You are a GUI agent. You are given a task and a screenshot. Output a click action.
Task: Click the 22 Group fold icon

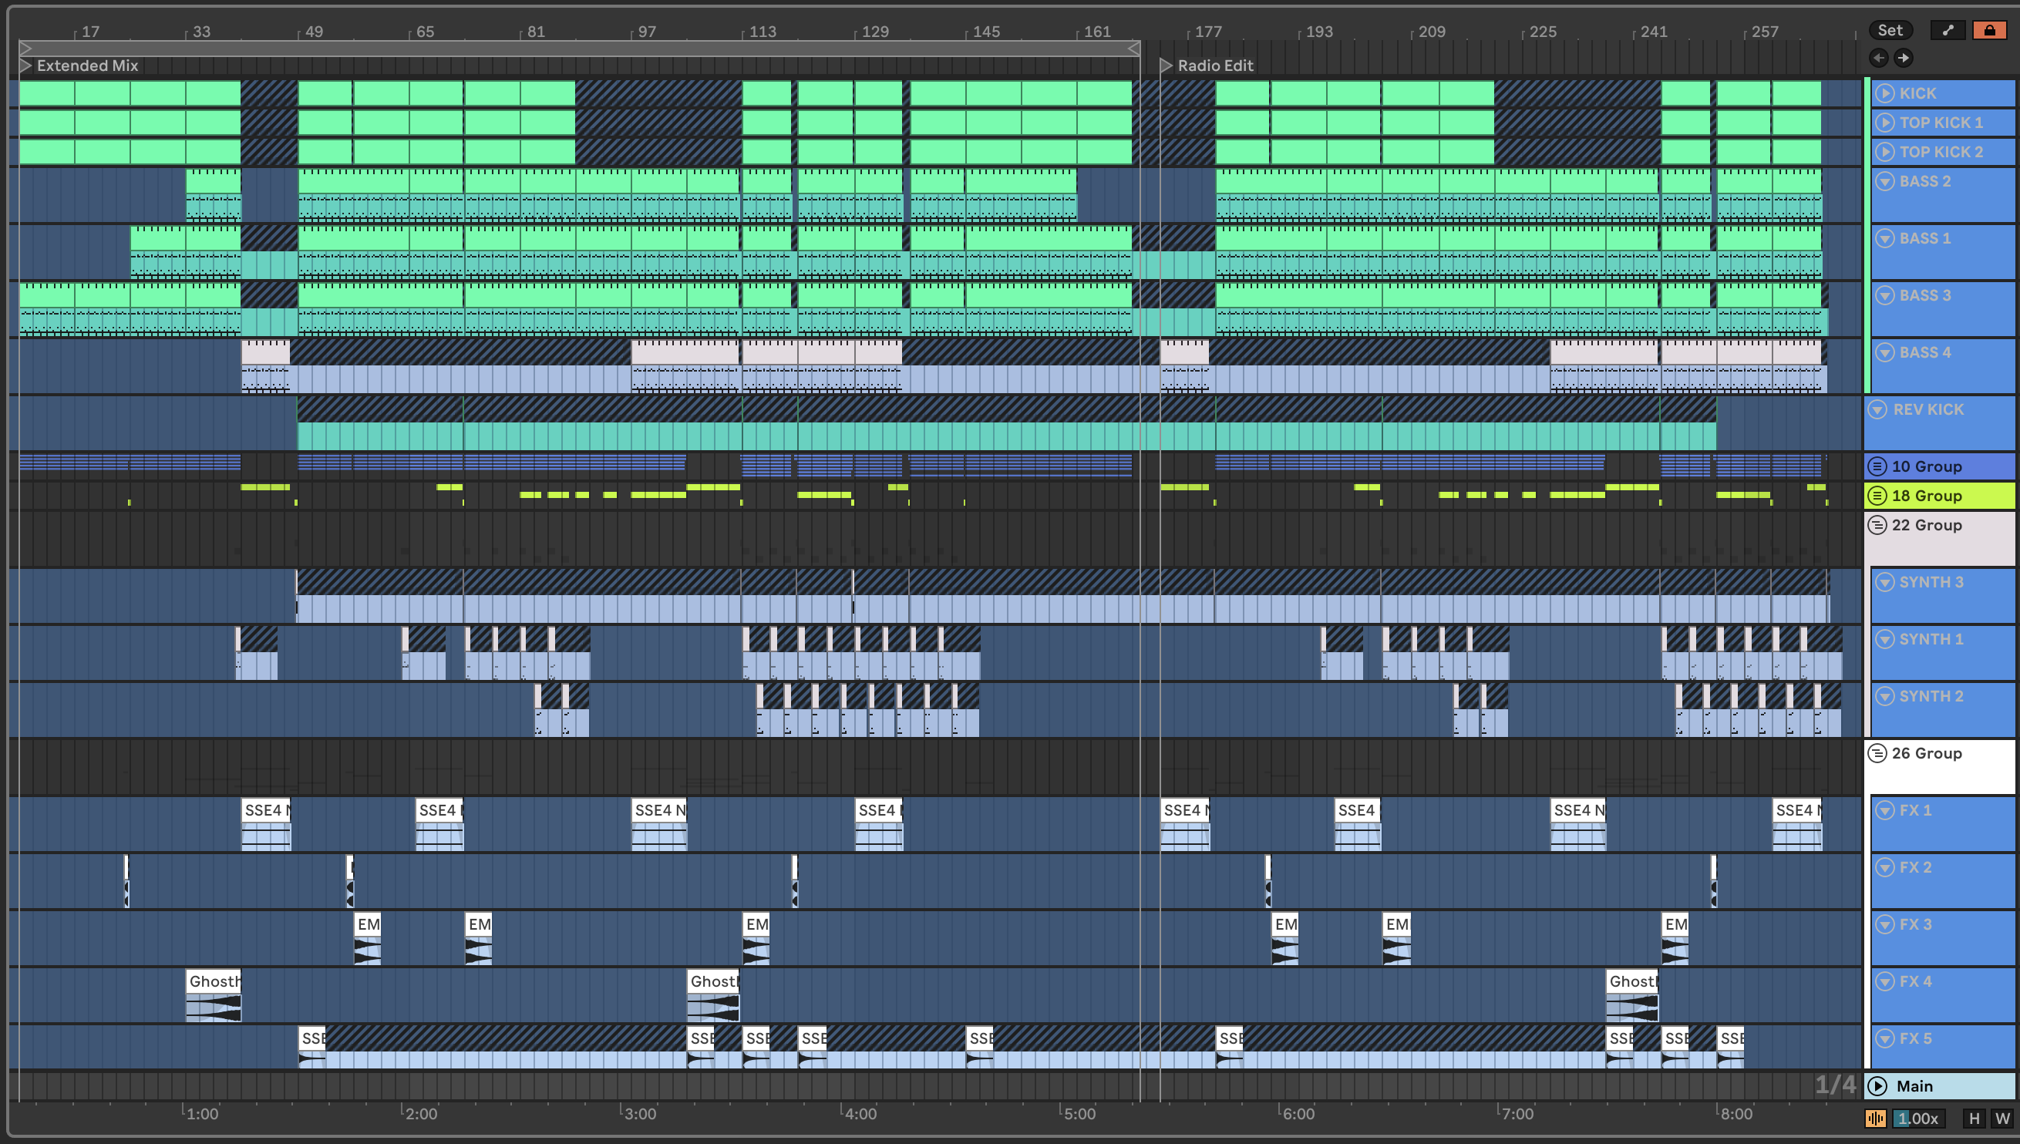1878,525
